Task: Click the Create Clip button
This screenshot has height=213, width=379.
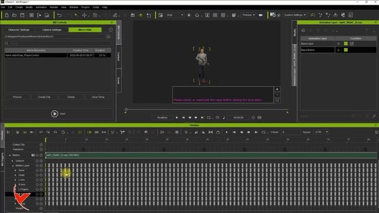Action: [x=44, y=97]
